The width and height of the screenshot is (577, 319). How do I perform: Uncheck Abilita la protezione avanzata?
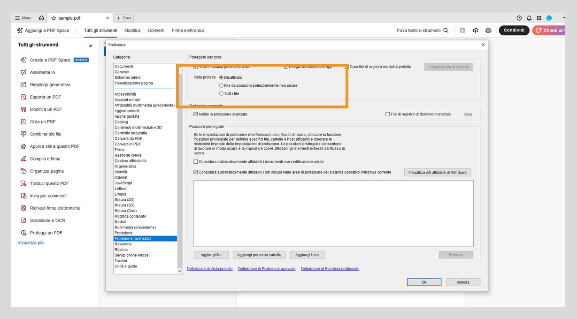(195, 114)
